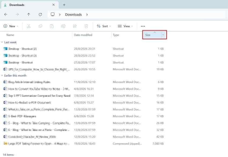
Task: Expand chevron after Downloads in breadcrumb
Action: point(87,15)
